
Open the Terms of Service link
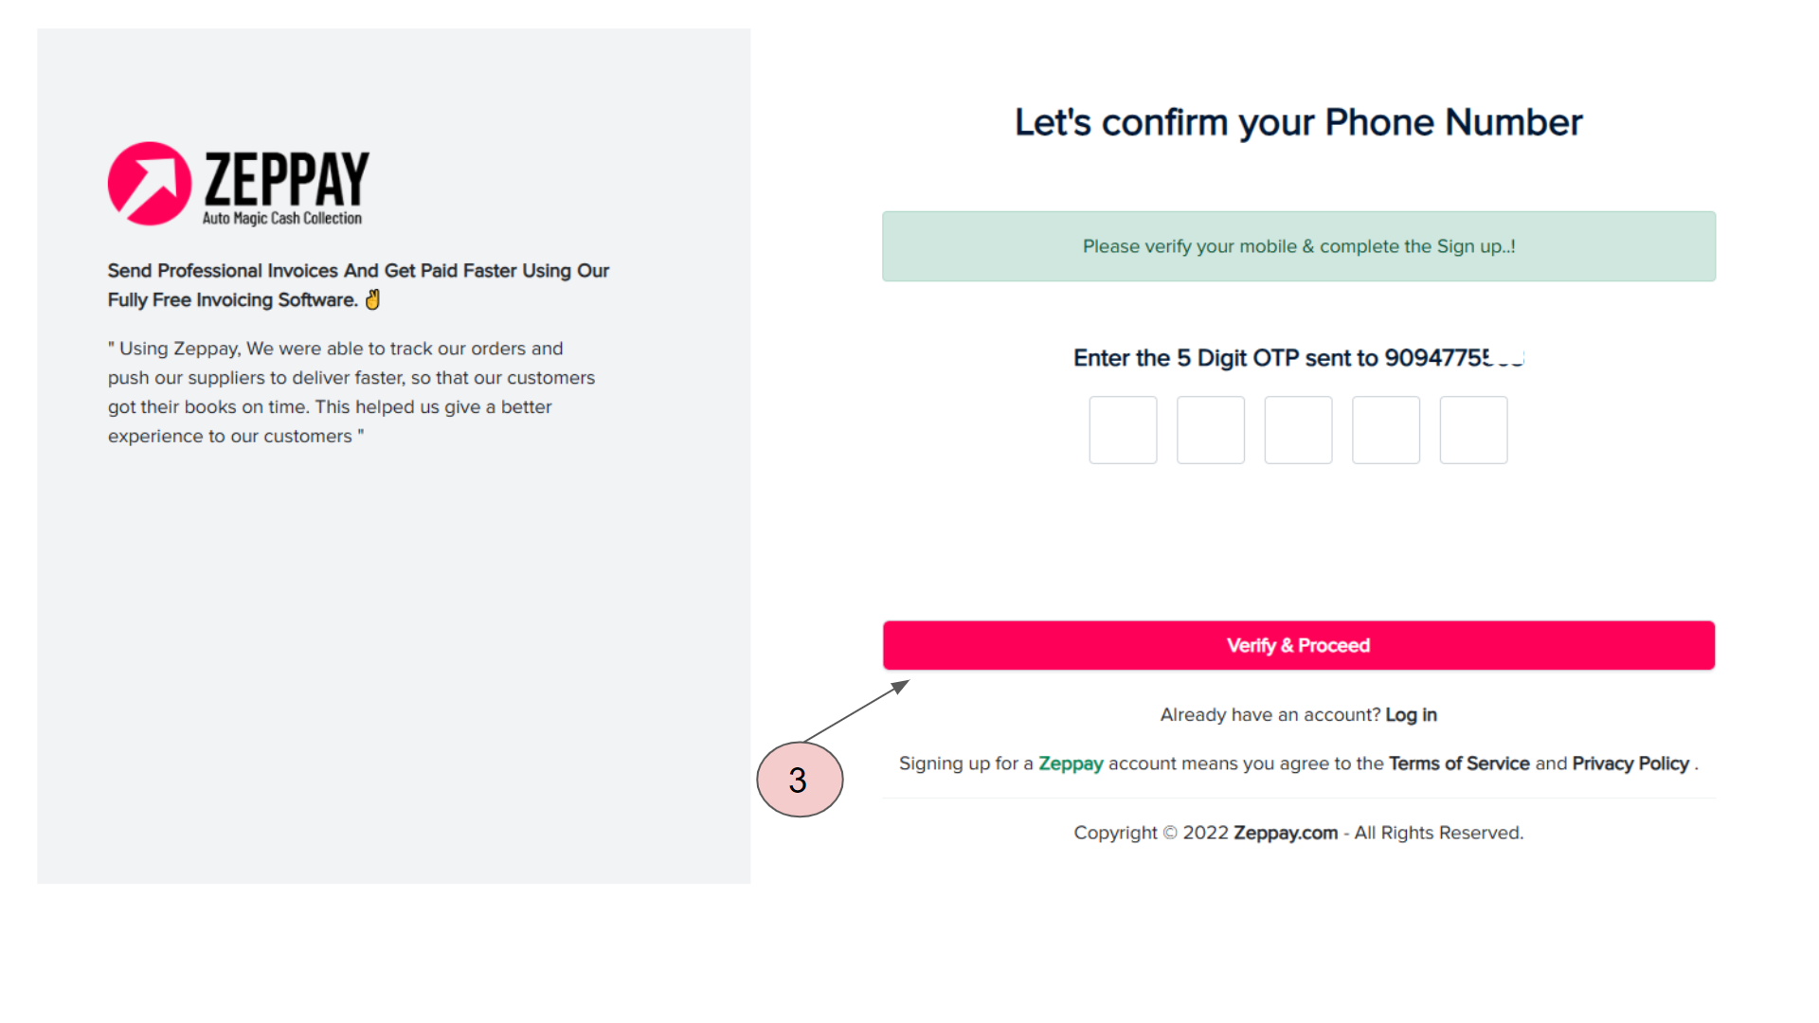click(1459, 763)
